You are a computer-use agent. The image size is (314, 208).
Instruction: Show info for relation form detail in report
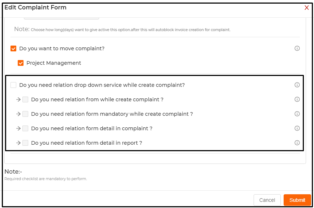297,143
